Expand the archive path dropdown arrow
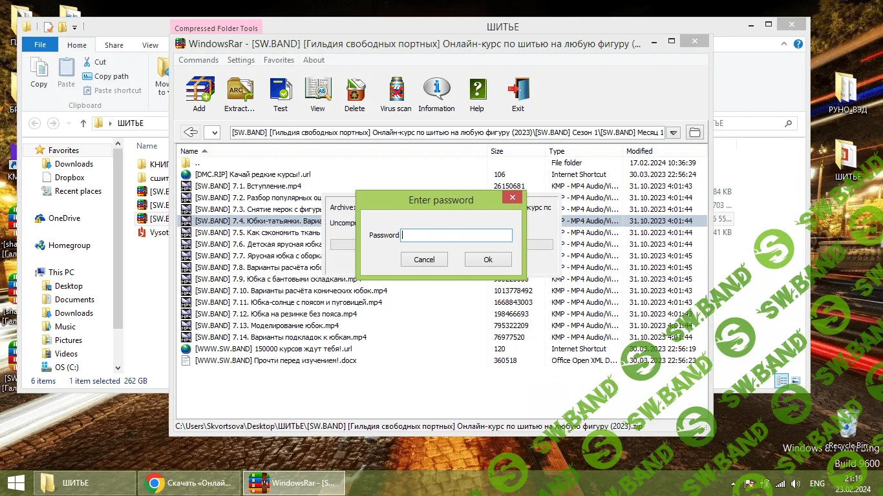 pyautogui.click(x=674, y=132)
